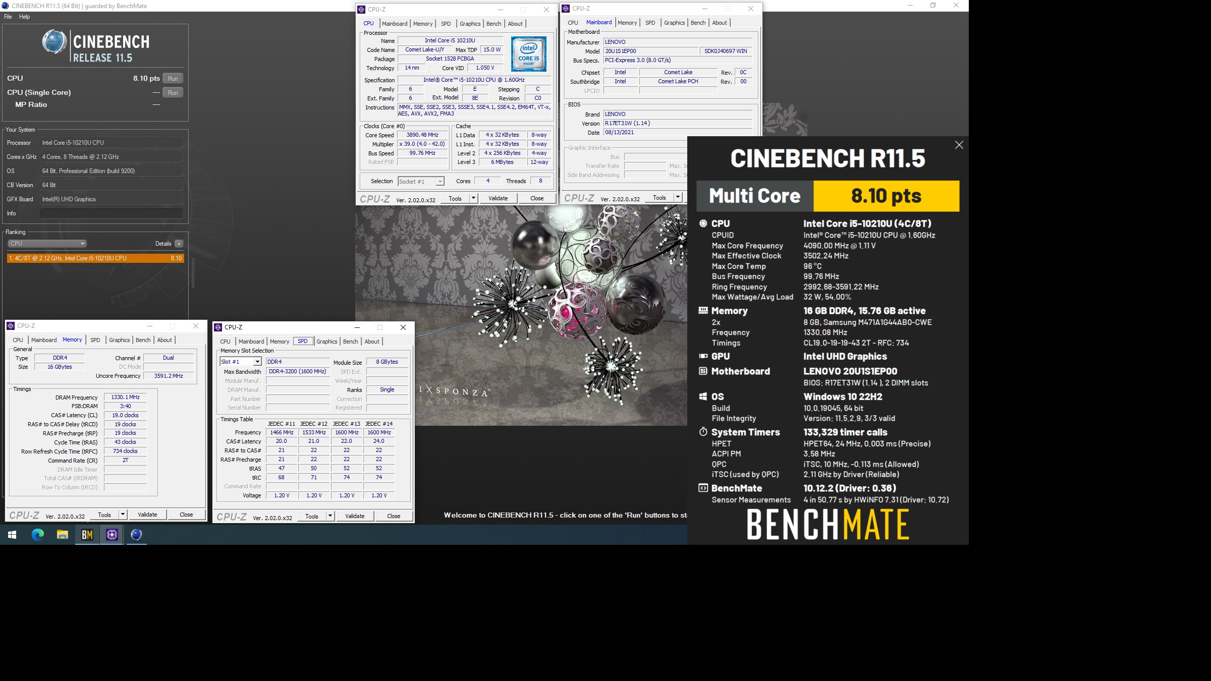Open Tools arrow in Memory CPU-Z window
1211x681 pixels.
(x=123, y=515)
